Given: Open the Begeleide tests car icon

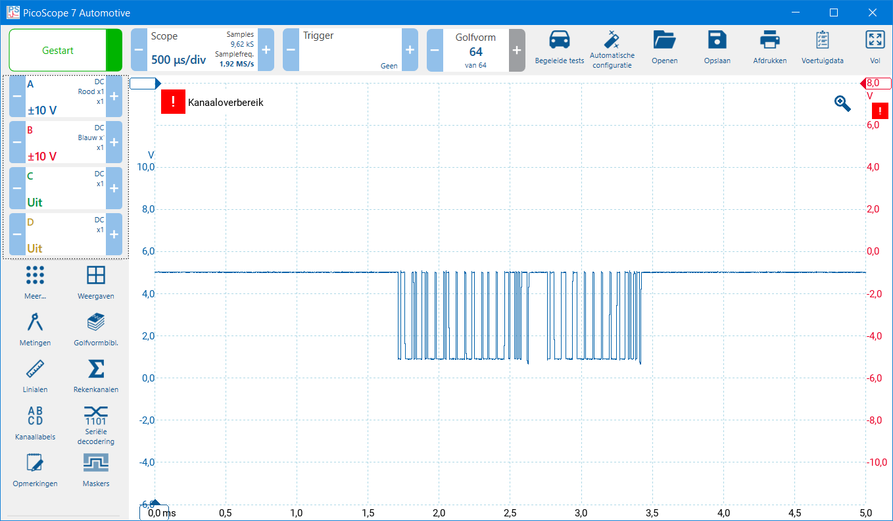Looking at the screenshot, I should (559, 41).
